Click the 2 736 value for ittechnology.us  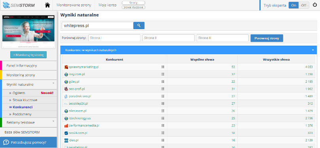[309, 118]
